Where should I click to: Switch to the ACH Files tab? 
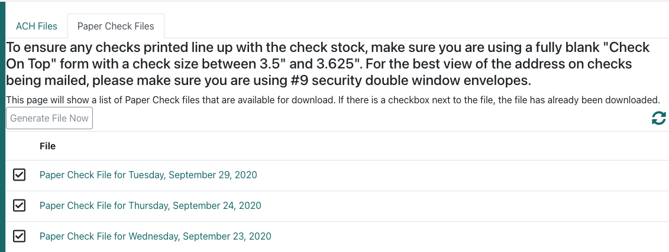[37, 27]
